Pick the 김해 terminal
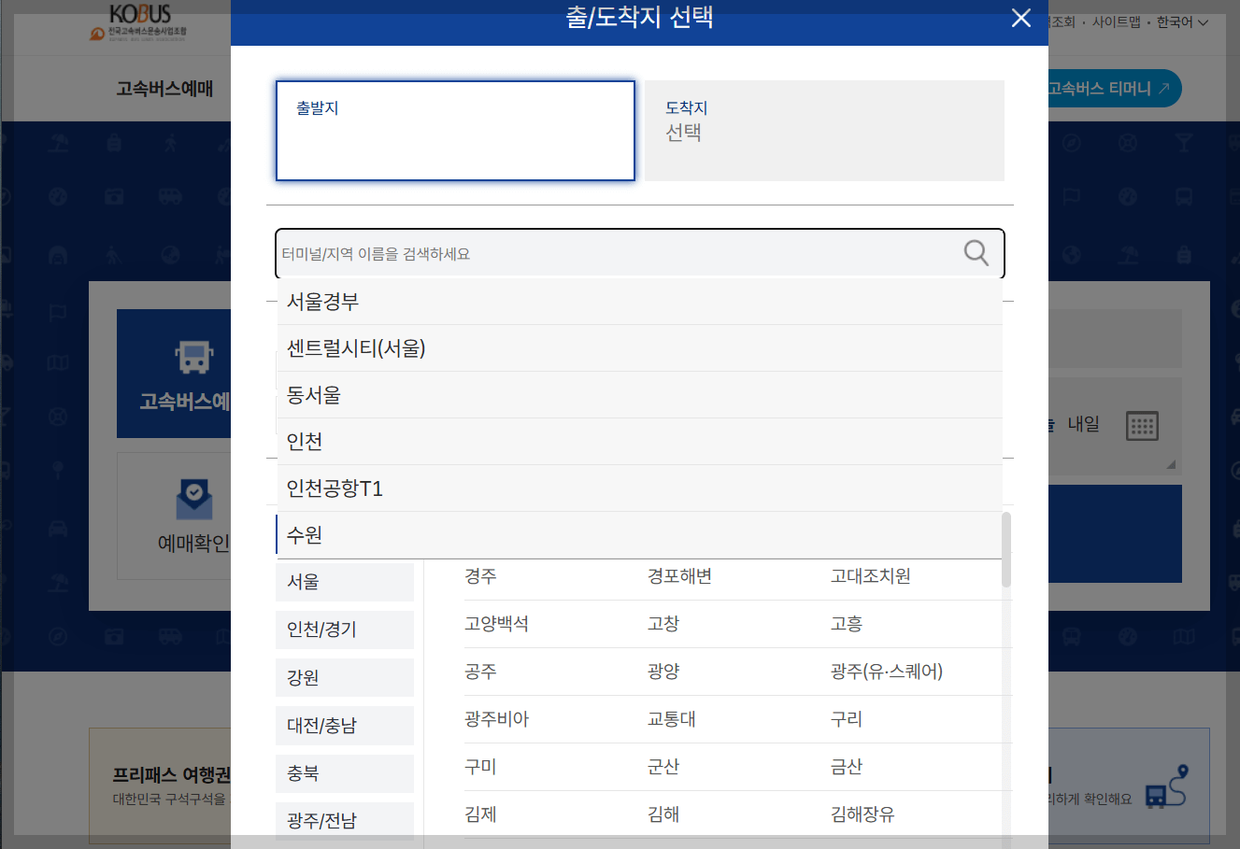 pyautogui.click(x=663, y=814)
